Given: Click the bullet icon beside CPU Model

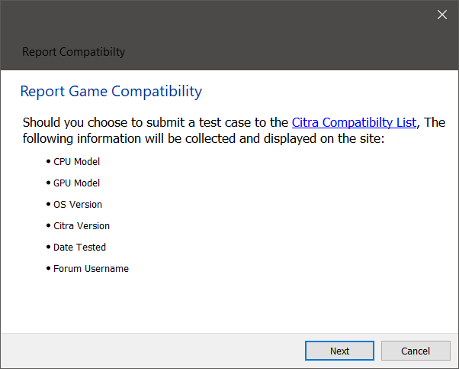Looking at the screenshot, I should [49, 161].
